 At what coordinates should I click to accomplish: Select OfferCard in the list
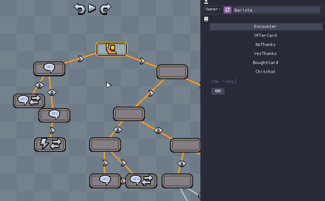tap(266, 35)
